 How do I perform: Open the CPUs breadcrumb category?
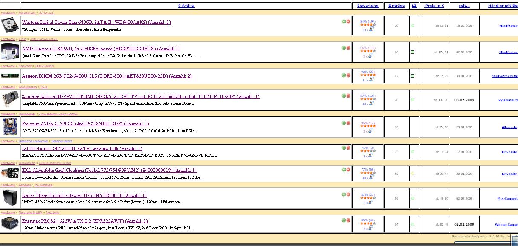[x=23, y=39]
